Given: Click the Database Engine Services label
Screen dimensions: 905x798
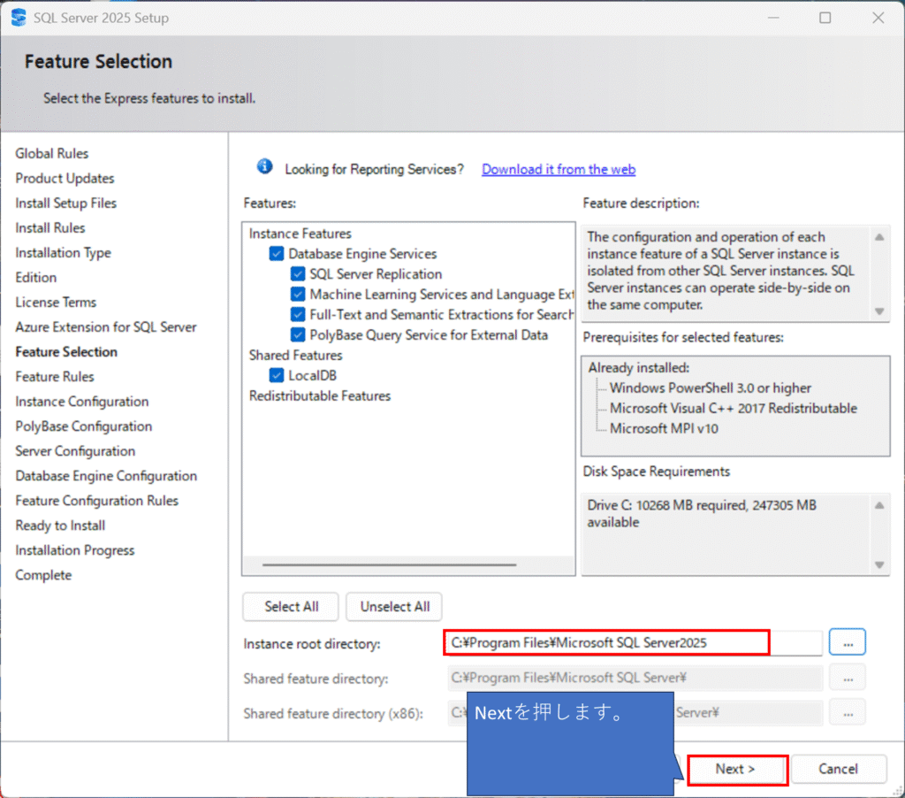Looking at the screenshot, I should (x=362, y=254).
